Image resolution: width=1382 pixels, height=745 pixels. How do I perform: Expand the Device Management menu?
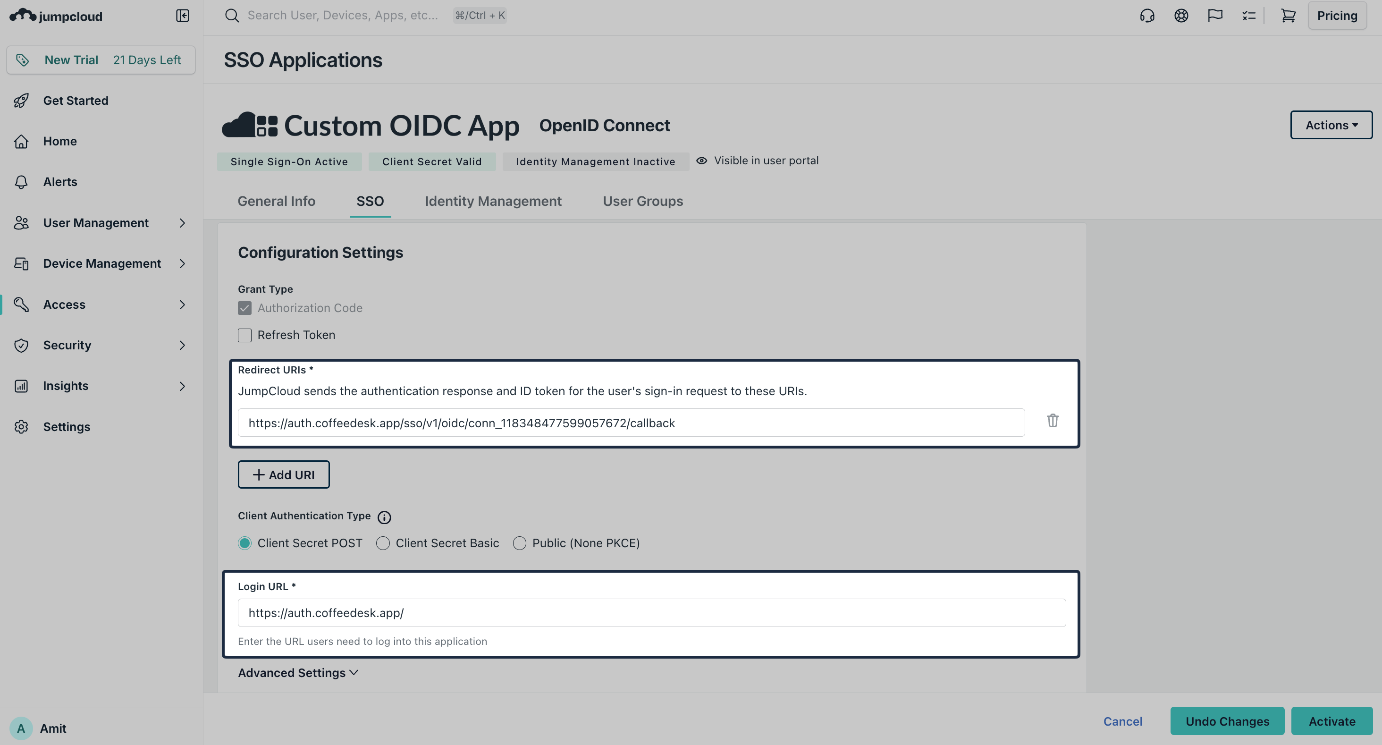coord(101,263)
